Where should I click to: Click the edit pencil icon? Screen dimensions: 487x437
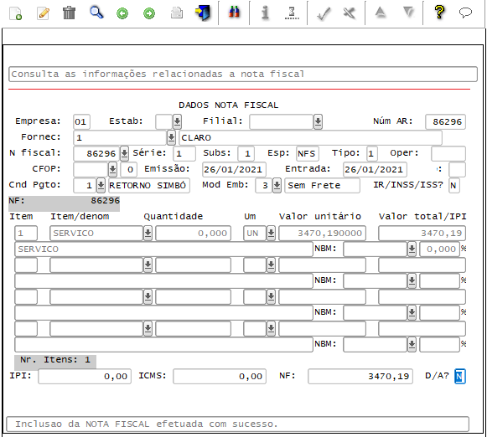coord(43,13)
